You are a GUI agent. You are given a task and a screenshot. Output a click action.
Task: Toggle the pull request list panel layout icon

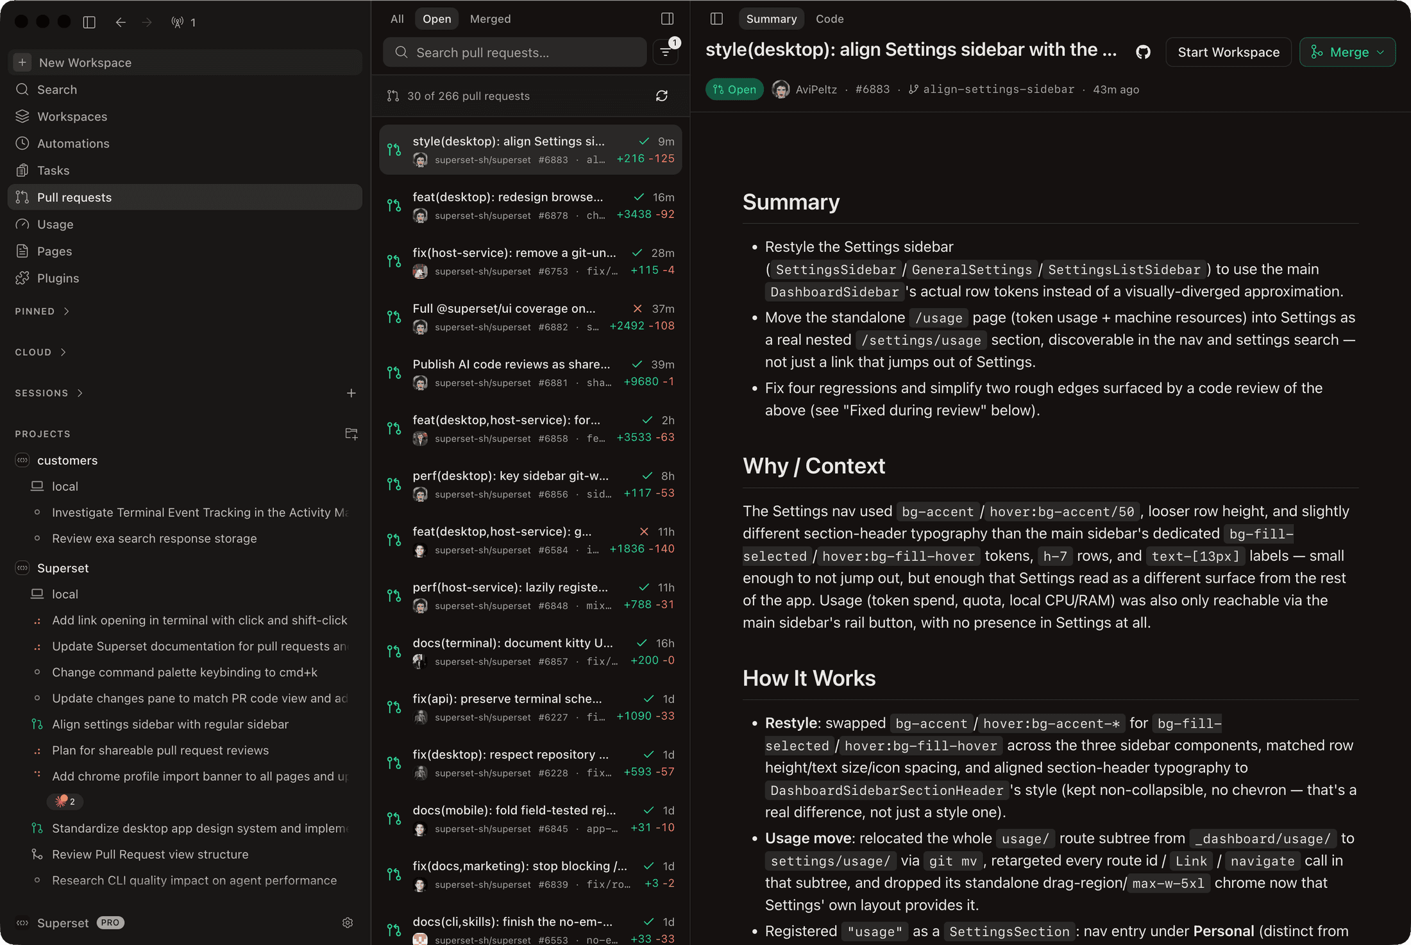pyautogui.click(x=667, y=19)
